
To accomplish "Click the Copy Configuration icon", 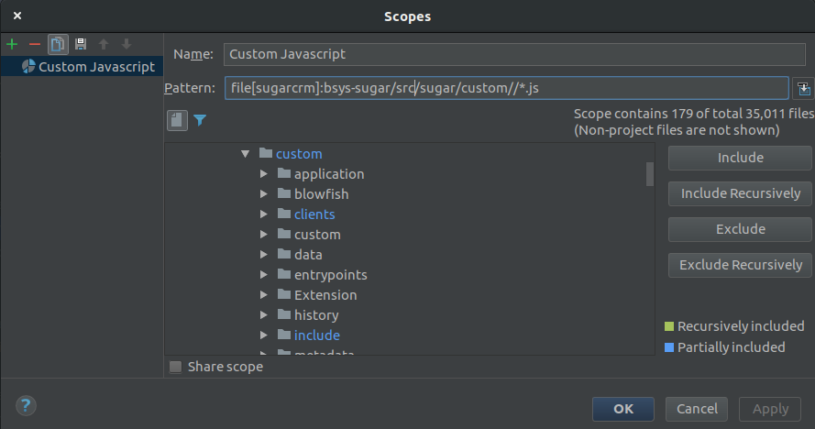I will (x=58, y=44).
